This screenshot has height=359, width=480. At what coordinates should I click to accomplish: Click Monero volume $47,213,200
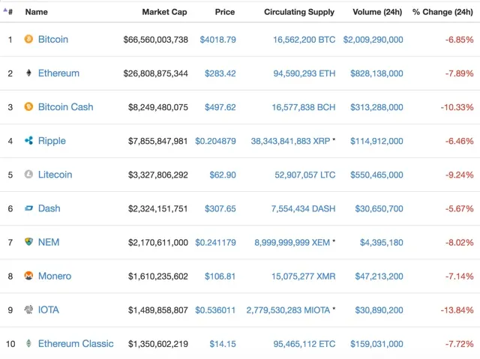(x=379, y=276)
